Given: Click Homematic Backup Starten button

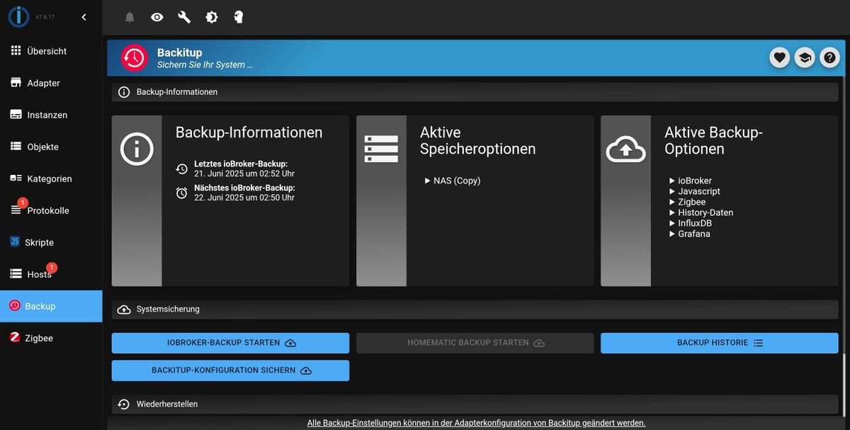Looking at the screenshot, I should (475, 343).
